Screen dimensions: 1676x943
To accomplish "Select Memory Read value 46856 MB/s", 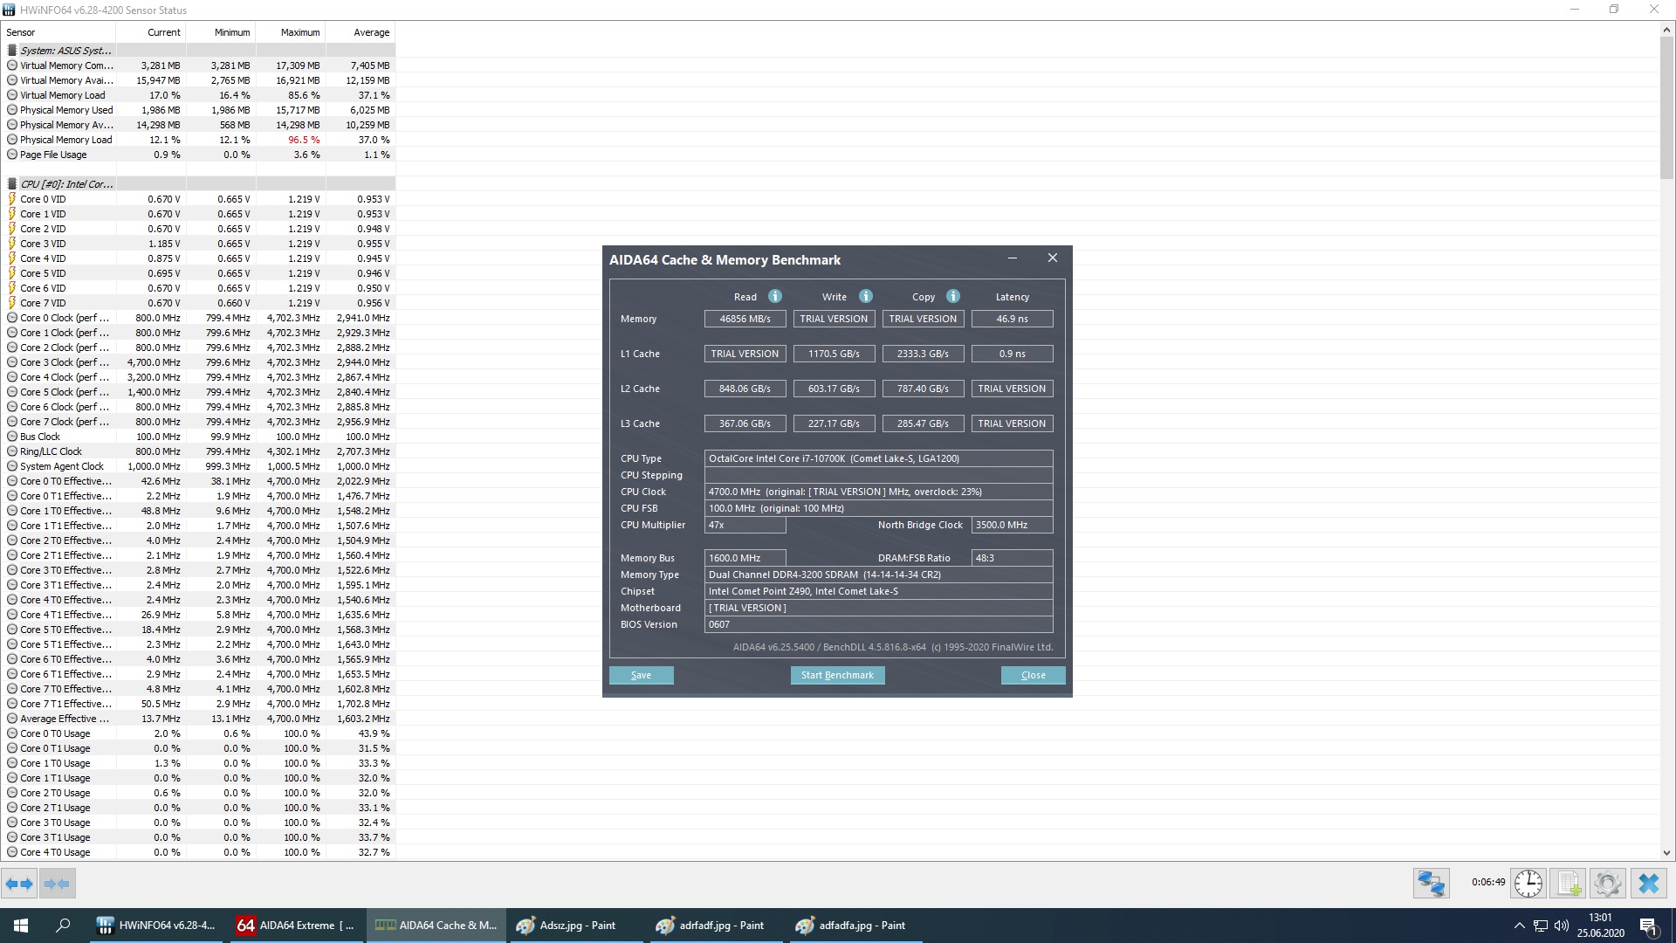I will tap(745, 319).
